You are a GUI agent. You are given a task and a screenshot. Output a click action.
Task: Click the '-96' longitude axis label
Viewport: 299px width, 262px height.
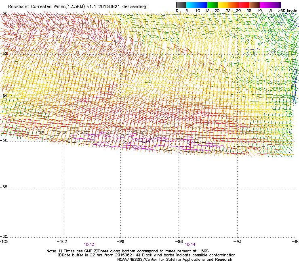coord(179,241)
